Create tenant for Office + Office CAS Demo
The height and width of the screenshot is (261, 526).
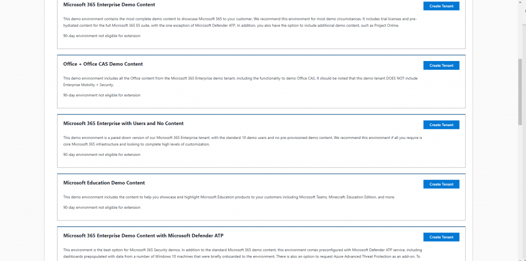pos(441,65)
